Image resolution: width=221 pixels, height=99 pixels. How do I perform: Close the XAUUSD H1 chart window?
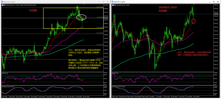[107, 2]
